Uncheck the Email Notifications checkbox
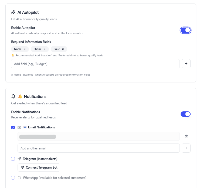Screen dimensions: 203x188 [13, 127]
